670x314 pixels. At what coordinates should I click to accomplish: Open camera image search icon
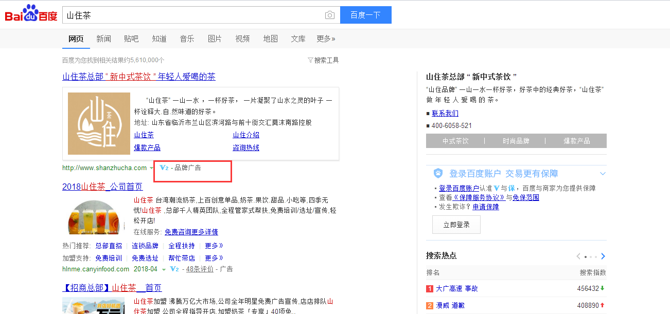point(330,15)
